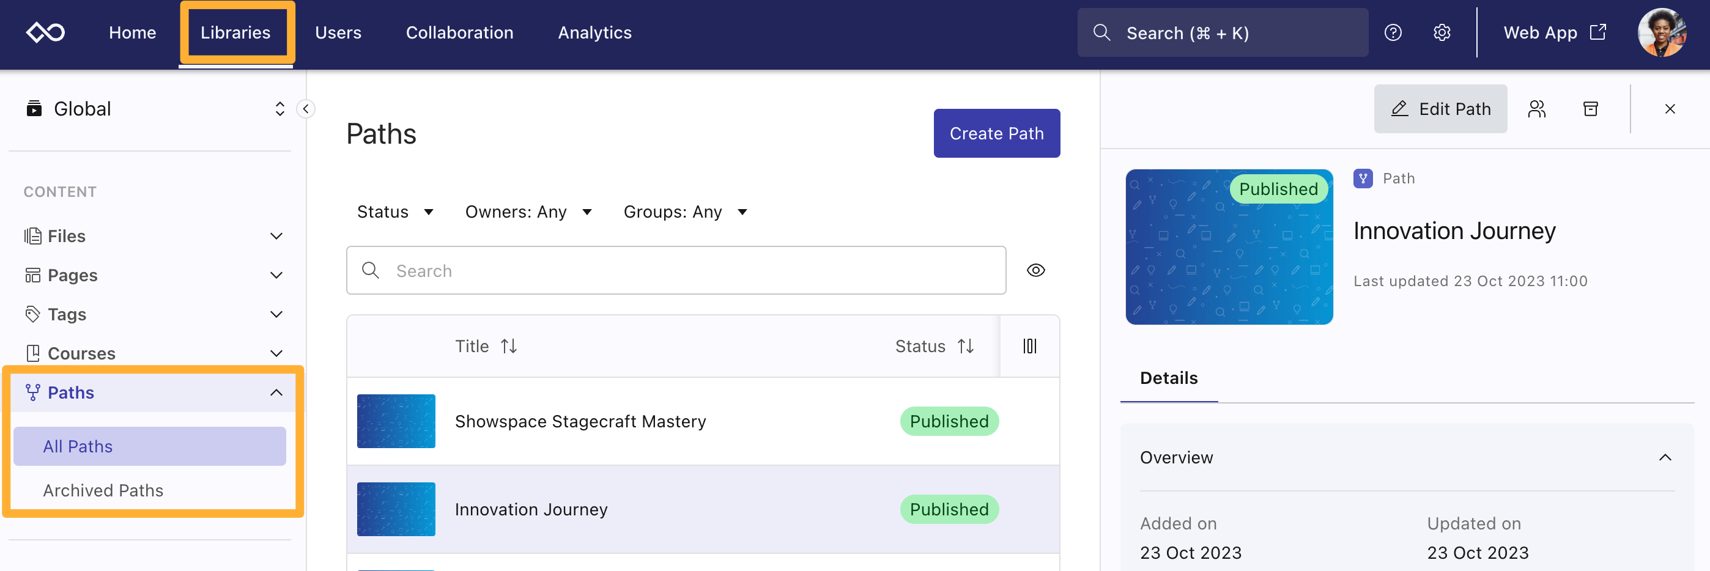This screenshot has height=571, width=1710.
Task: Select the Innovation Journey row title
Action: pyautogui.click(x=530, y=509)
